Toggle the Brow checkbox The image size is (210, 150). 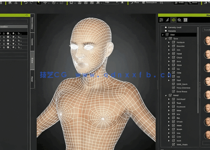[x=173, y=111]
